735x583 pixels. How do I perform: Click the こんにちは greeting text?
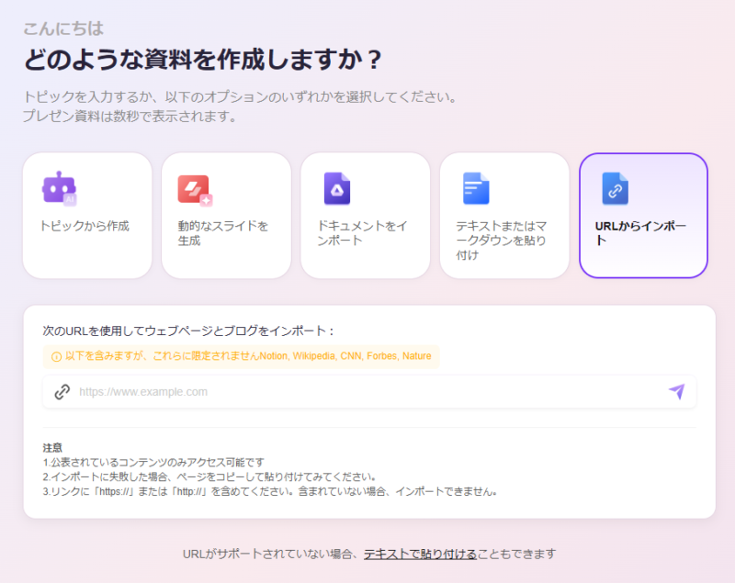(x=63, y=28)
